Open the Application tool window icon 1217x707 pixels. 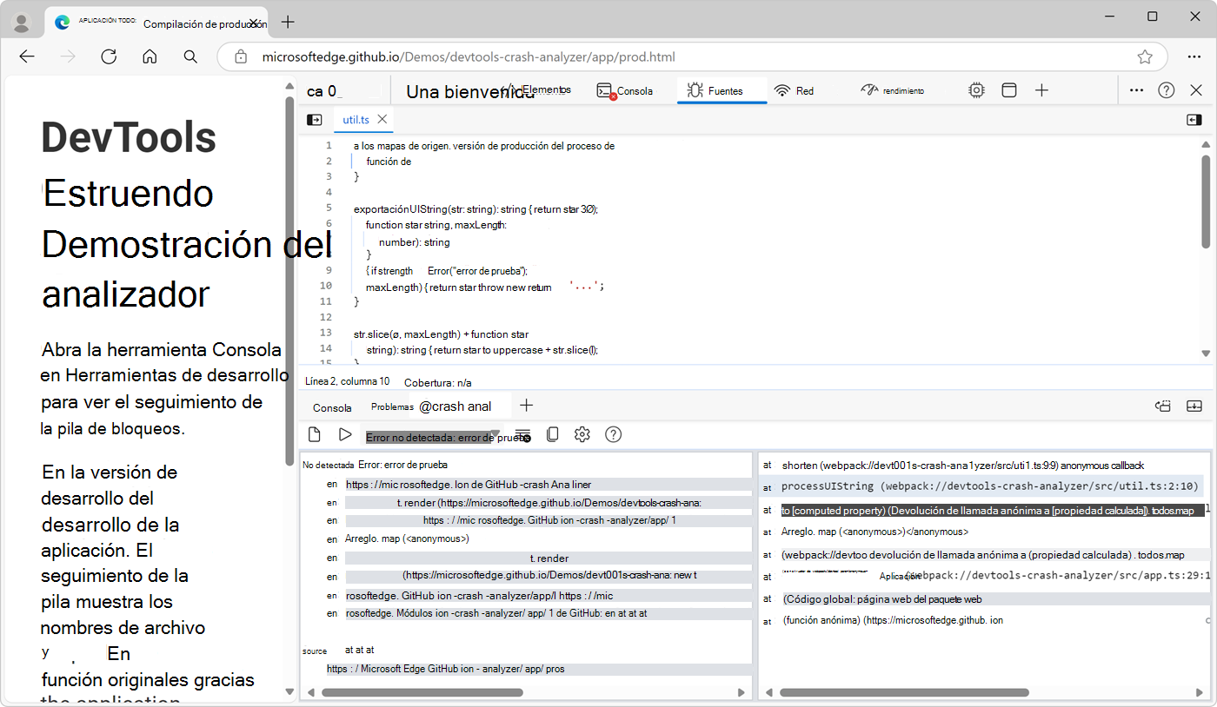click(x=1009, y=90)
